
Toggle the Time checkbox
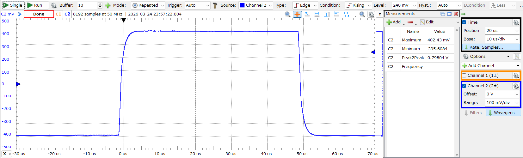tap(464, 22)
